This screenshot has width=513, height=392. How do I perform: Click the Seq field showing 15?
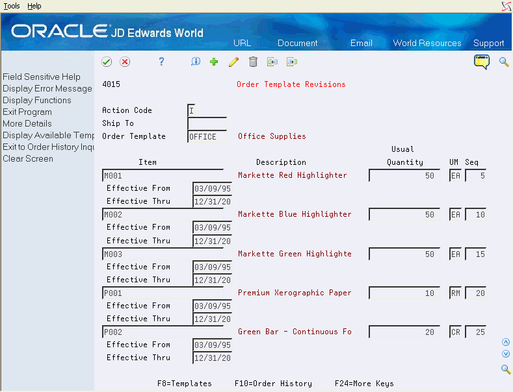476,254
